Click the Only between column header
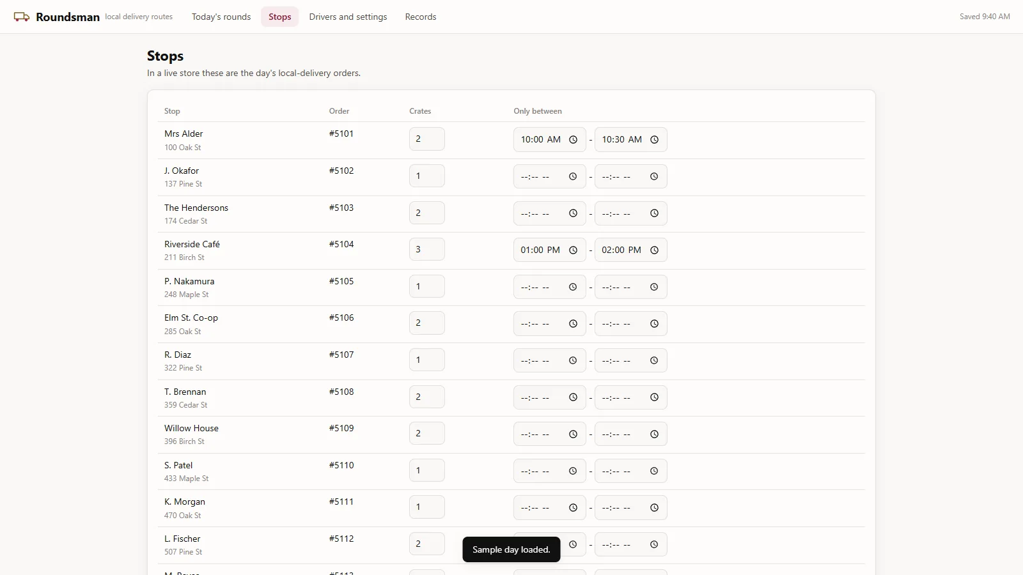 pos(538,111)
